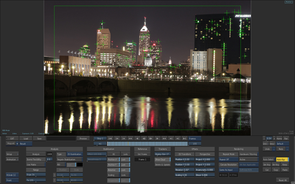Click the Analyze button
This screenshot has height=184, width=295.
36,154
